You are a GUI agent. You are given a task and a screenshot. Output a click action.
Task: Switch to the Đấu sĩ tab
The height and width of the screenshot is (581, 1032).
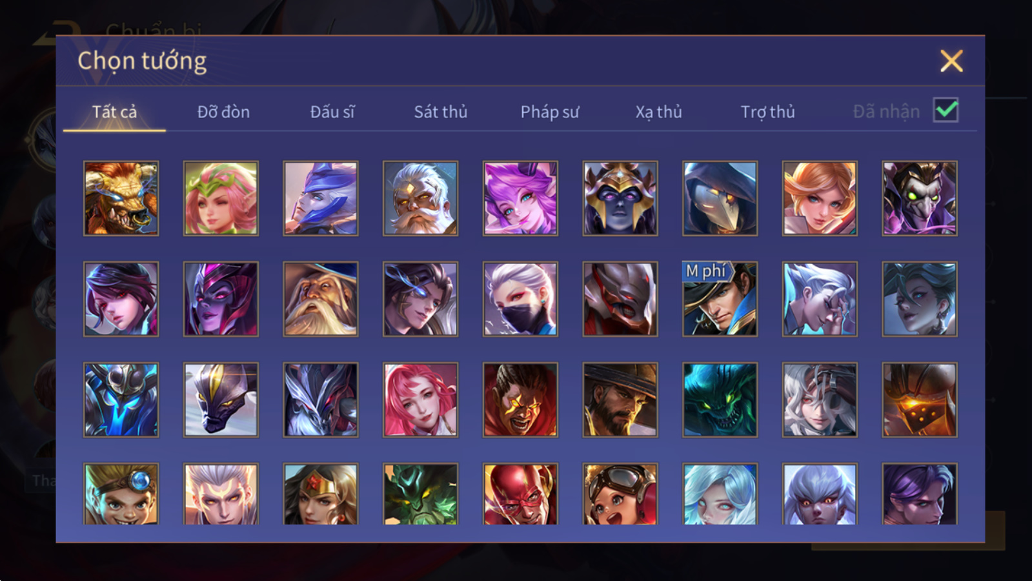[x=332, y=112]
